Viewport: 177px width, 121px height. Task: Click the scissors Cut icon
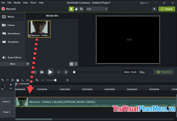[x=12, y=80]
